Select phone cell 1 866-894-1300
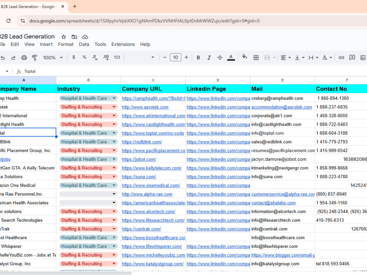Screen dimensions: 367x275 [x=341, y=98]
